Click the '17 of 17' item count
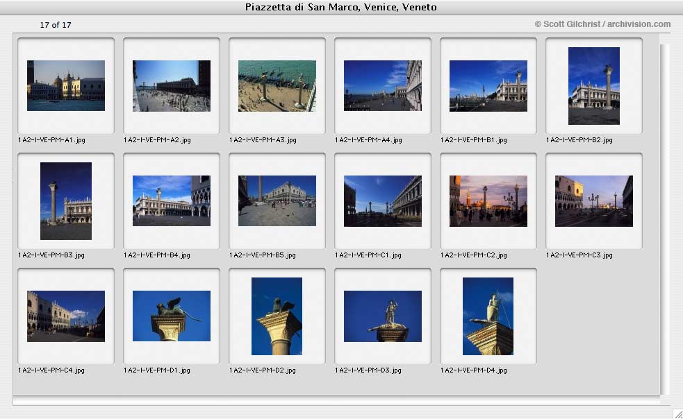Viewport: 683px width, 419px height. click(56, 25)
